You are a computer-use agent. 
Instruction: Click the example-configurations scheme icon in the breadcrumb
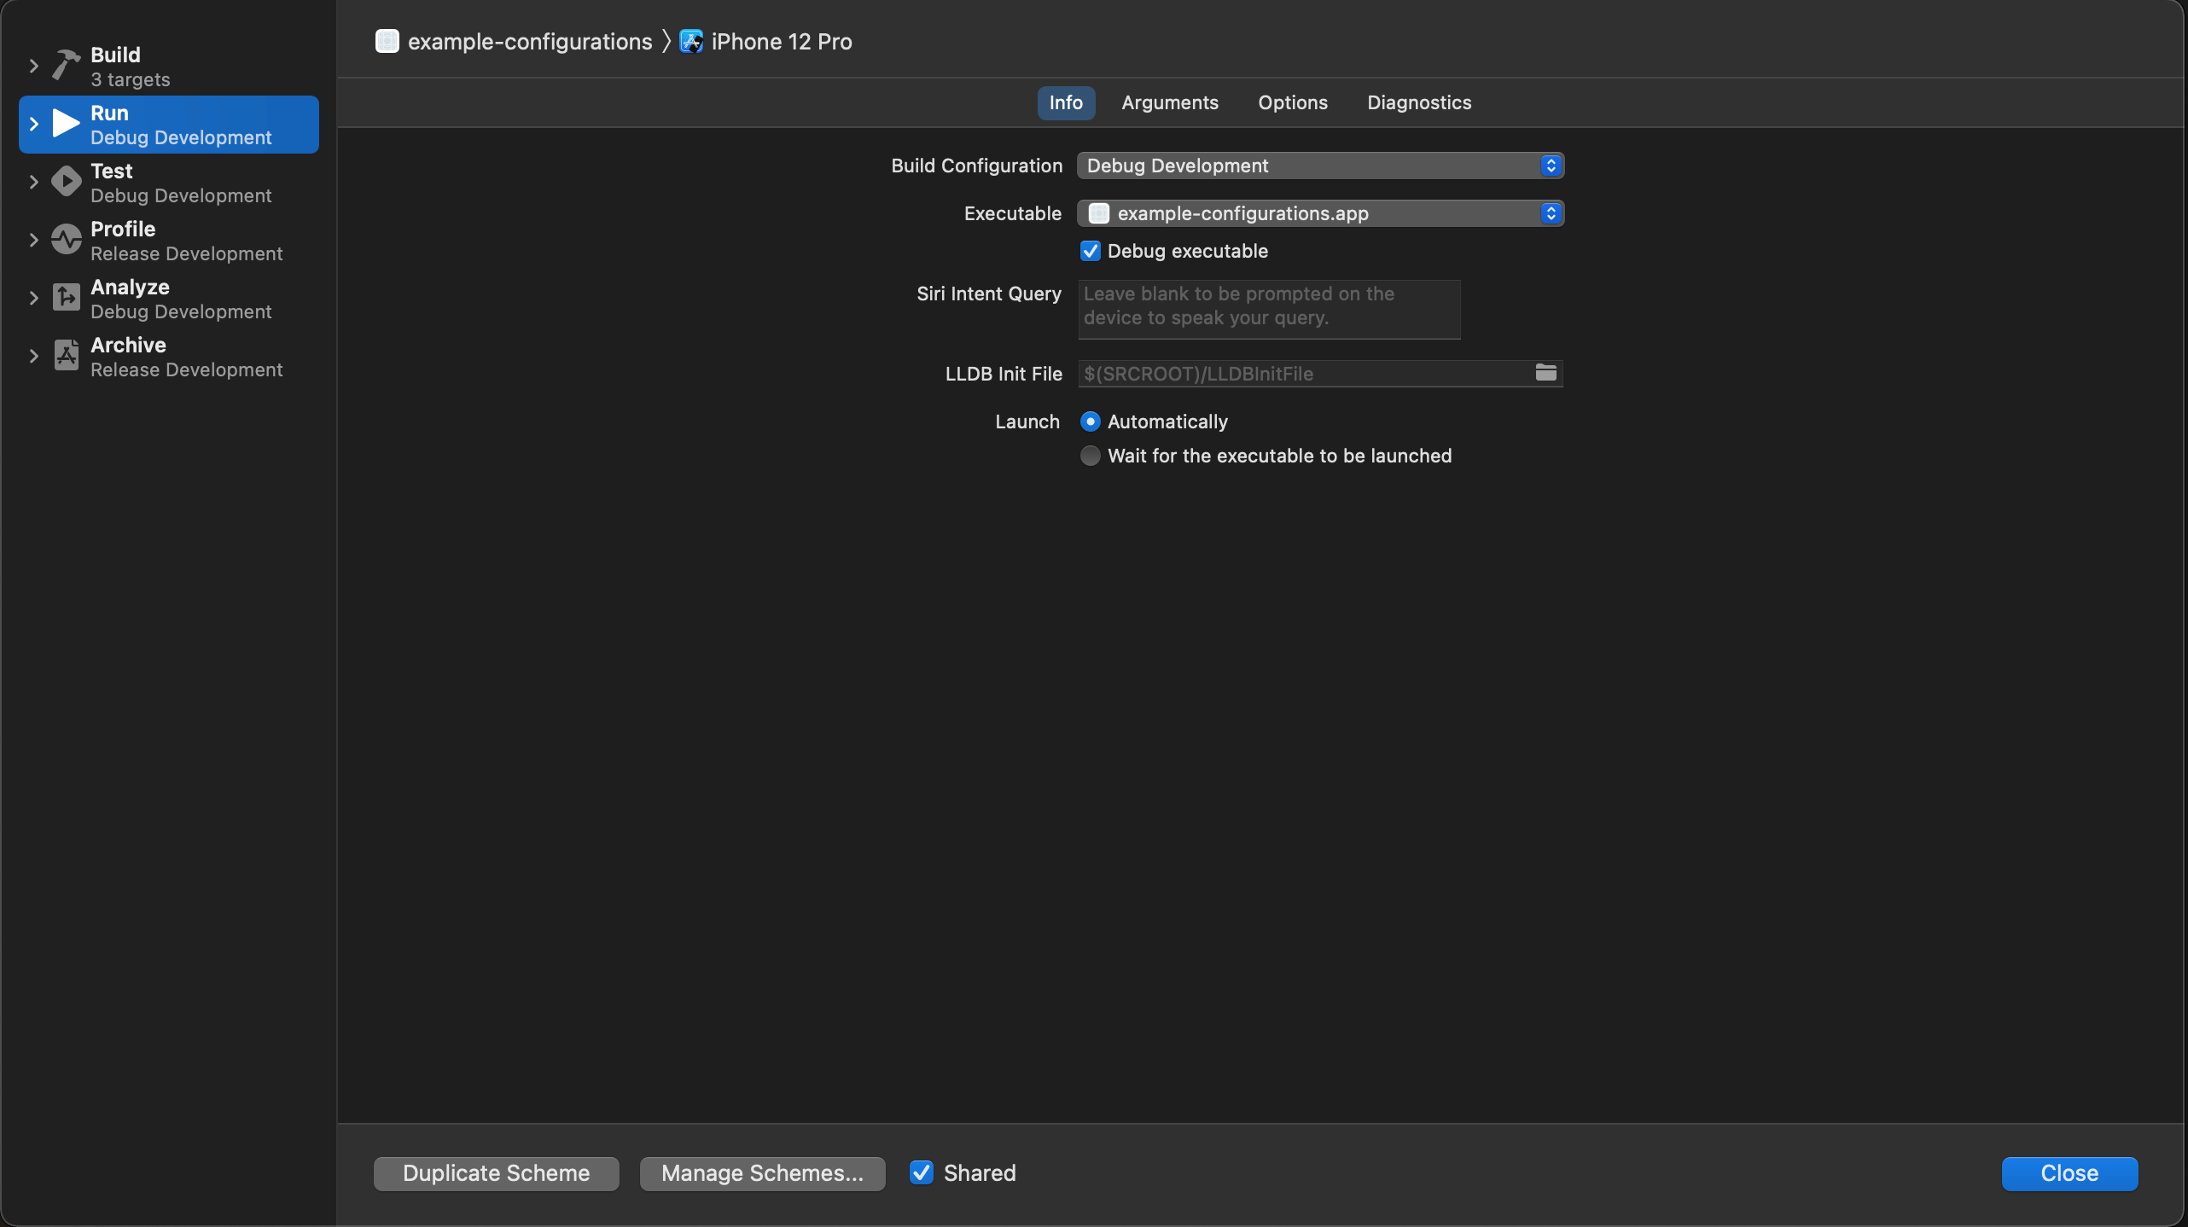pyautogui.click(x=387, y=42)
